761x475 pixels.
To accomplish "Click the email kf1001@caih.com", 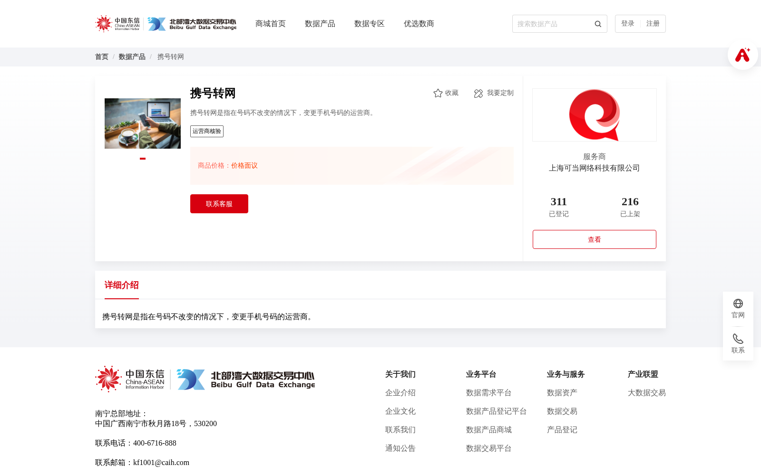I will 161,463.
